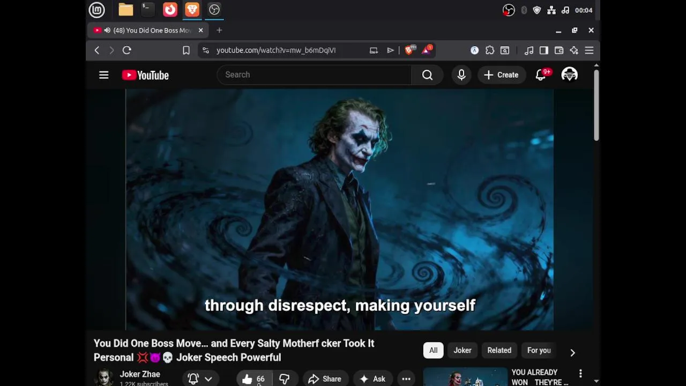The image size is (686, 386).
Task: Bookmark this page
Action: [x=186, y=50]
